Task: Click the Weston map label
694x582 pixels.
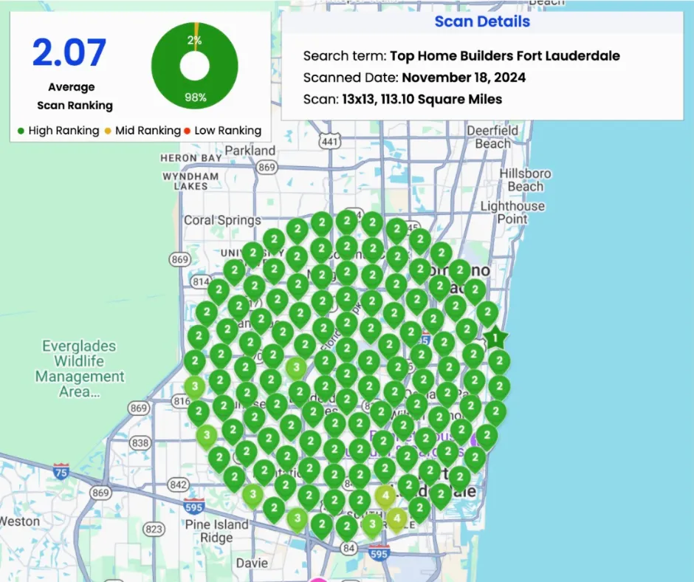Action: 19,521
